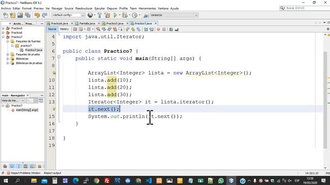Switch to the History view button
This screenshot has width=330, height=185.
(64, 29)
